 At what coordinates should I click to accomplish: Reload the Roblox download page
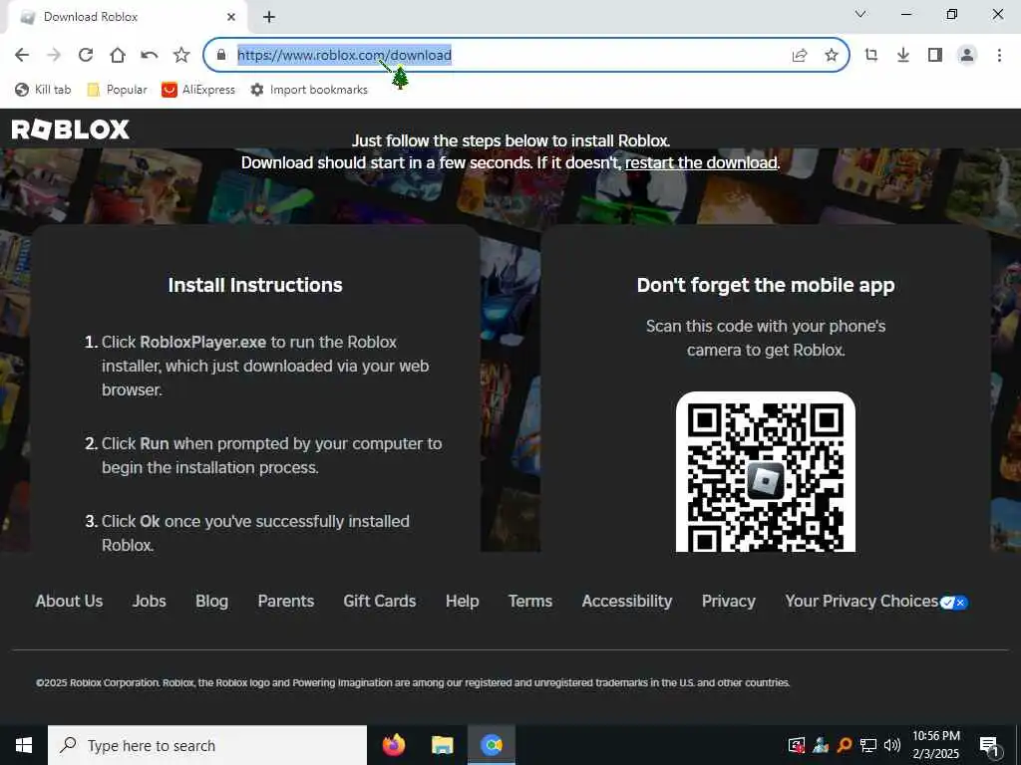(86, 56)
